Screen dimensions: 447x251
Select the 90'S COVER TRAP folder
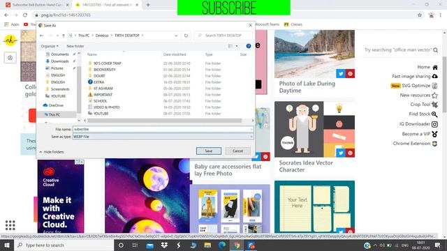pos(107,63)
